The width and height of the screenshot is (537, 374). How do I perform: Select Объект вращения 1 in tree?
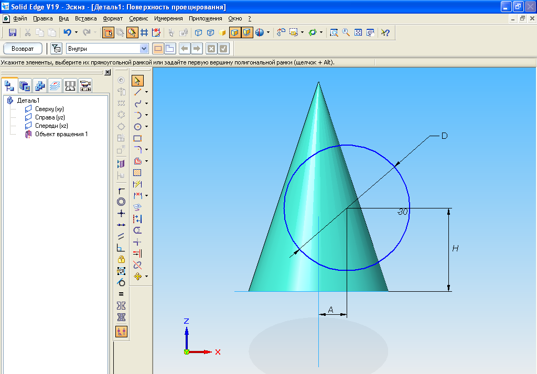click(x=61, y=134)
